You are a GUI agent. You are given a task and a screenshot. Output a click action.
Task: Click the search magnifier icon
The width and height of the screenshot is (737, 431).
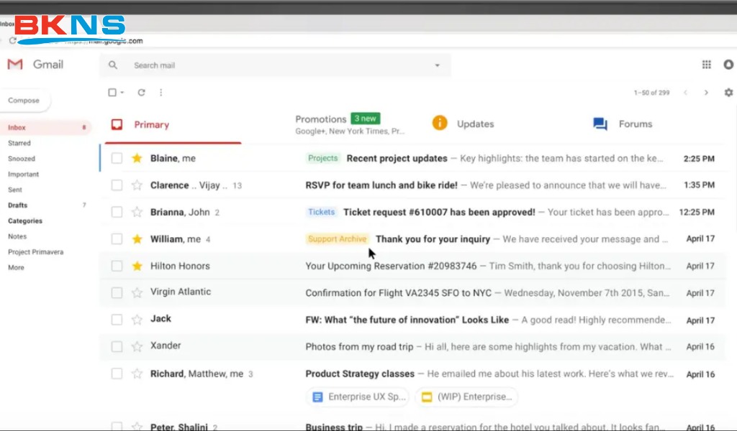(x=112, y=65)
